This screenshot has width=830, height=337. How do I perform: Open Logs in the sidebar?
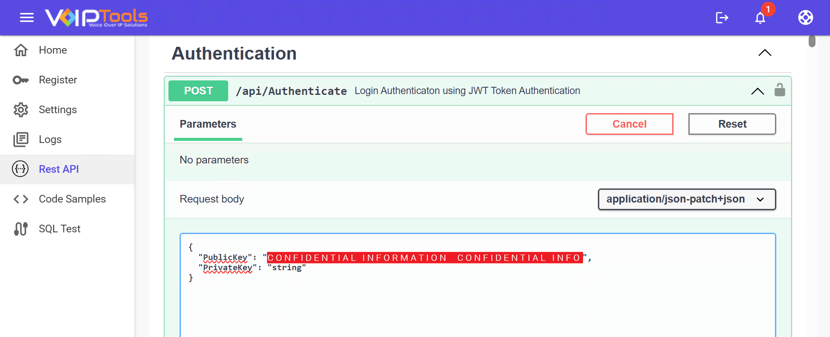tap(50, 140)
